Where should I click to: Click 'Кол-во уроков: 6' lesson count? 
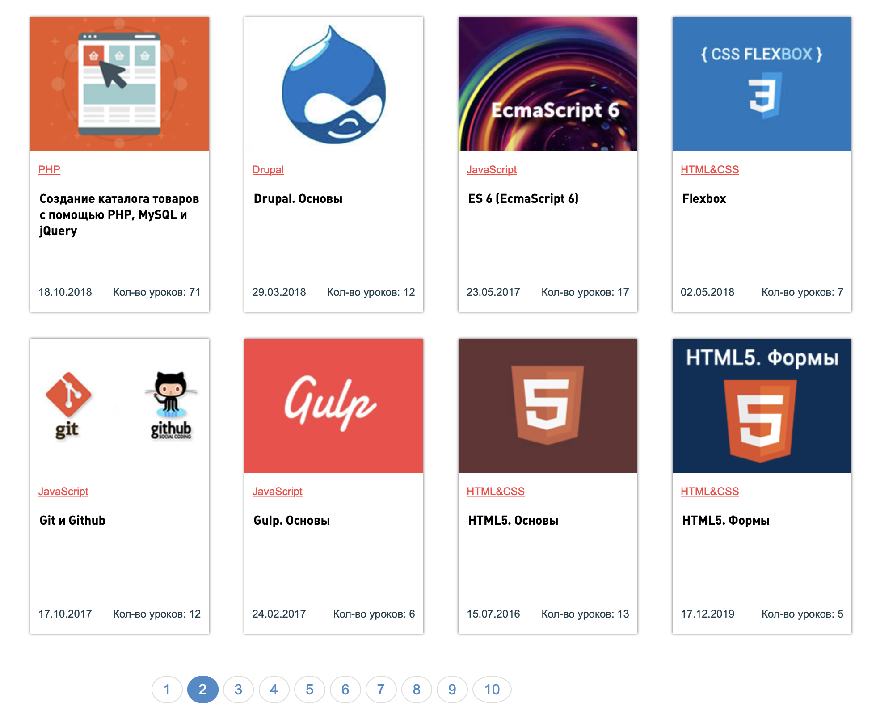374,614
